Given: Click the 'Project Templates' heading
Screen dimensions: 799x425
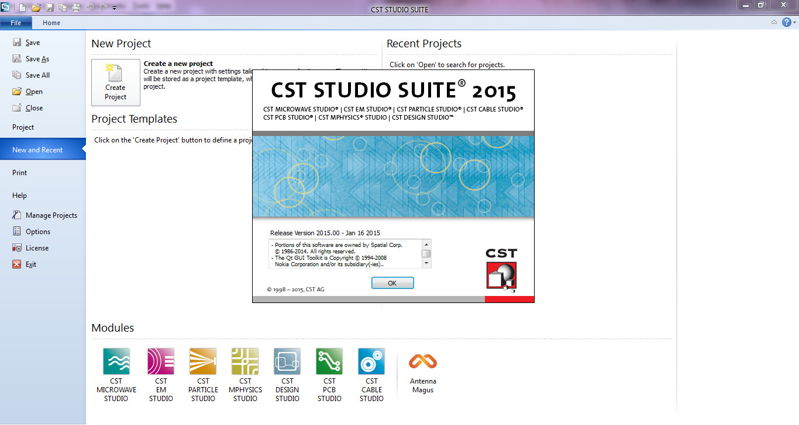Looking at the screenshot, I should [135, 119].
